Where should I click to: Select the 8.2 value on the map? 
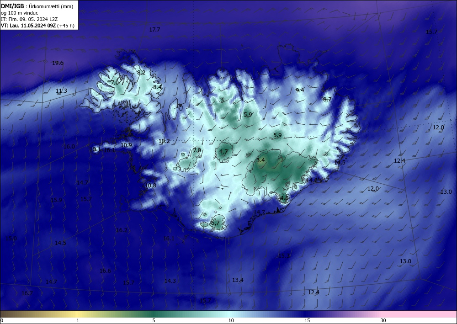coord(141,73)
